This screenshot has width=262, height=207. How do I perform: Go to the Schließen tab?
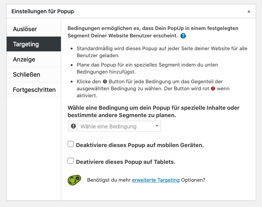[x=34, y=74]
